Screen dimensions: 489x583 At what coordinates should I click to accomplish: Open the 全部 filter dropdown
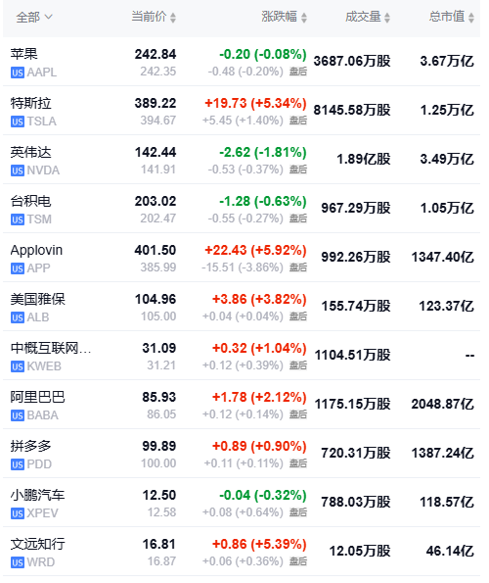(x=34, y=17)
